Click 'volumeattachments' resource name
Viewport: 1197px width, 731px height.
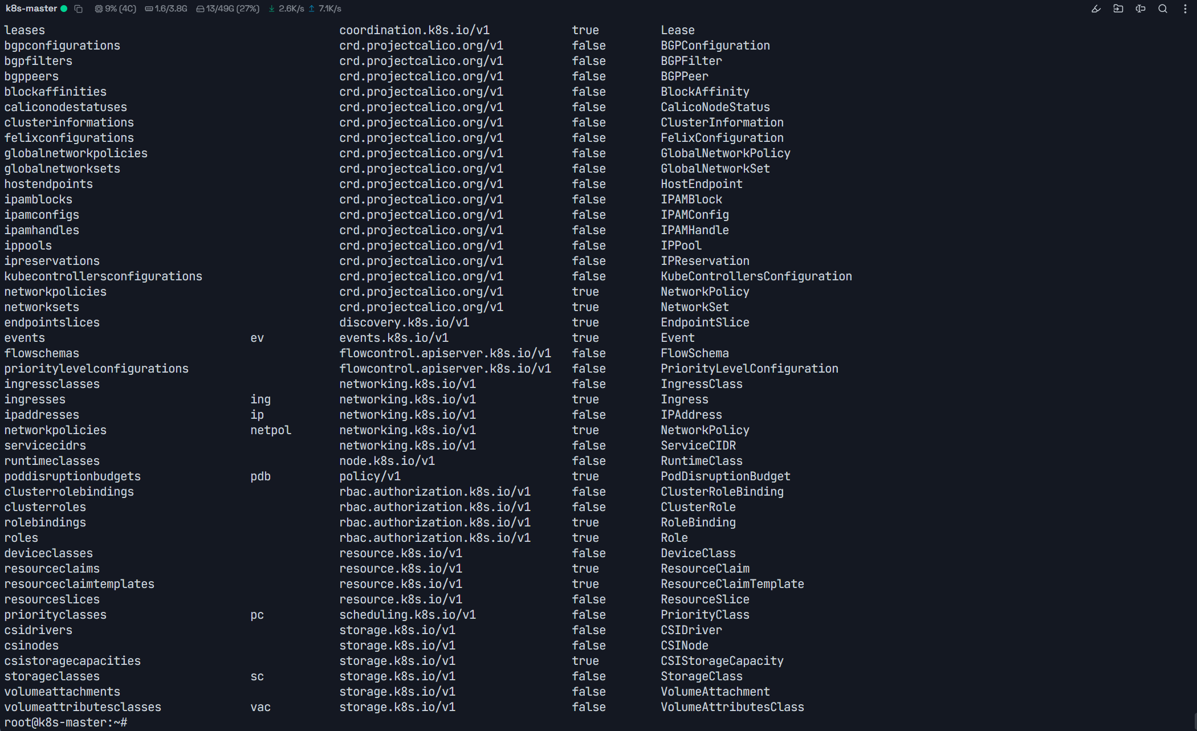coord(62,692)
